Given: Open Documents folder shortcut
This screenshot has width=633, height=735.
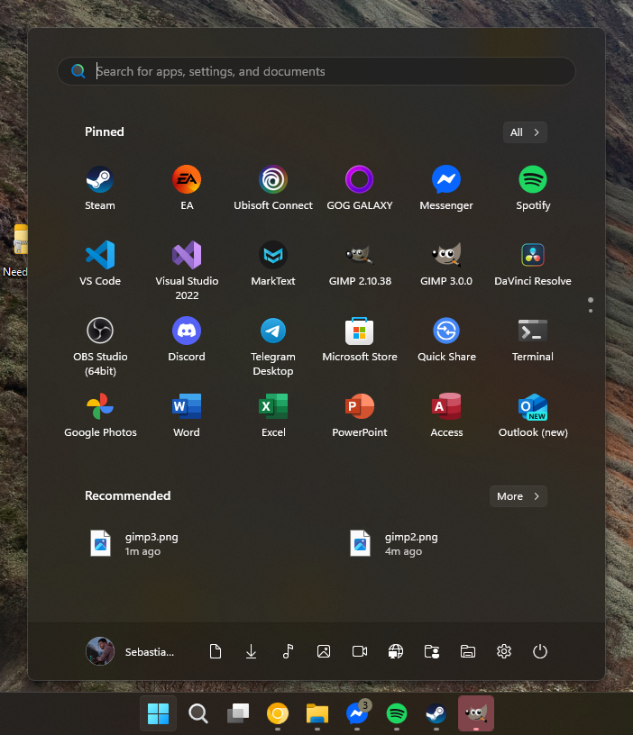Looking at the screenshot, I should click(x=216, y=651).
